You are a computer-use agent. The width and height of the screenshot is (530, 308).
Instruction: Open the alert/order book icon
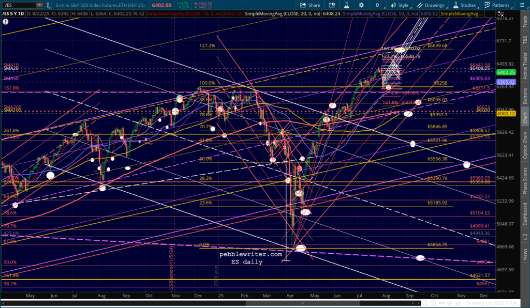coord(332,5)
